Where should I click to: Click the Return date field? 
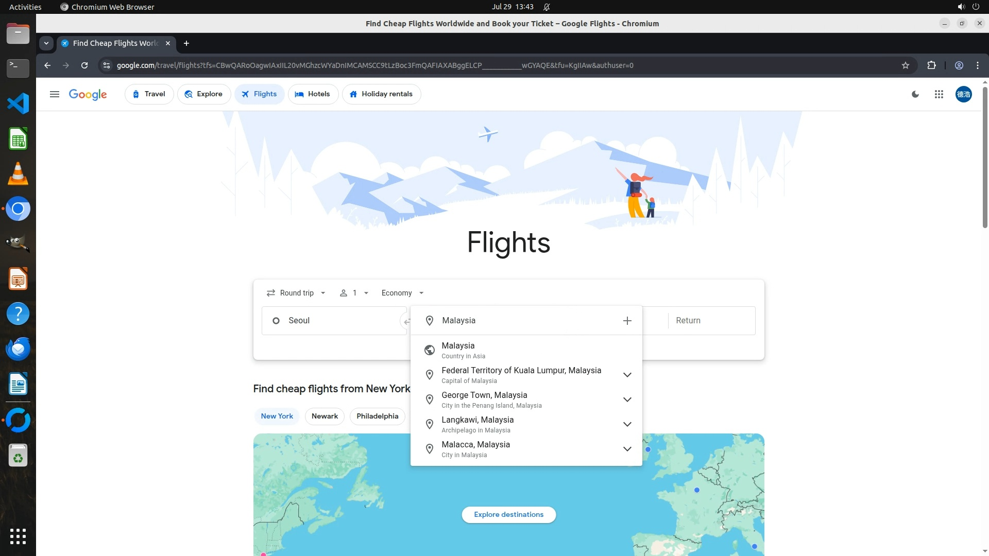(711, 321)
